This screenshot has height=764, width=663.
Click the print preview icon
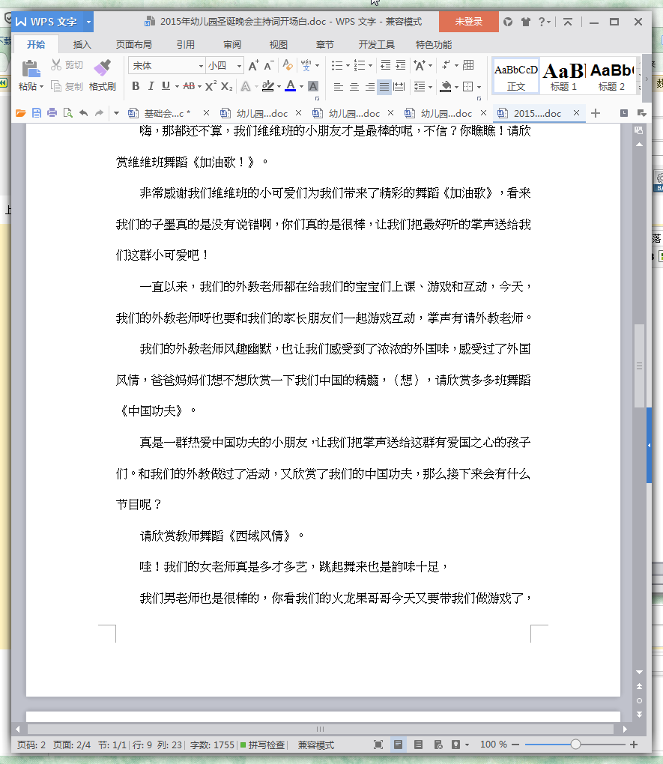pyautogui.click(x=67, y=113)
